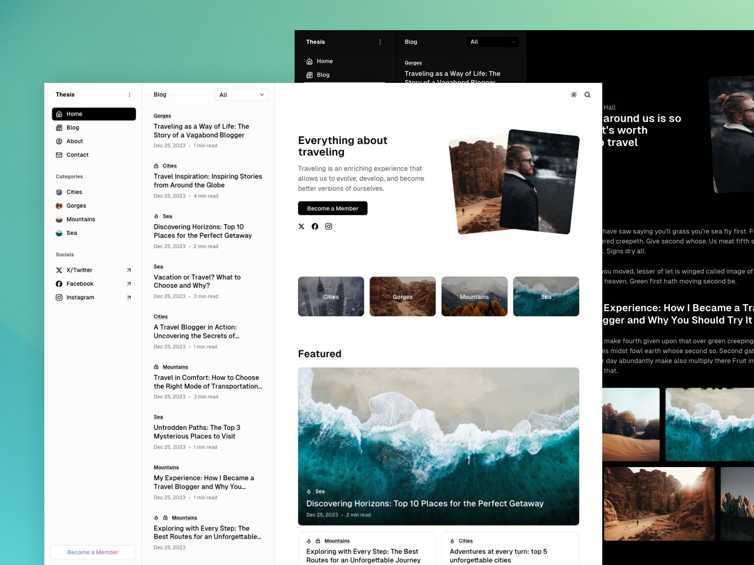Open the Gorges category in sidebar
Viewport: 754px width, 565px height.
tap(76, 206)
